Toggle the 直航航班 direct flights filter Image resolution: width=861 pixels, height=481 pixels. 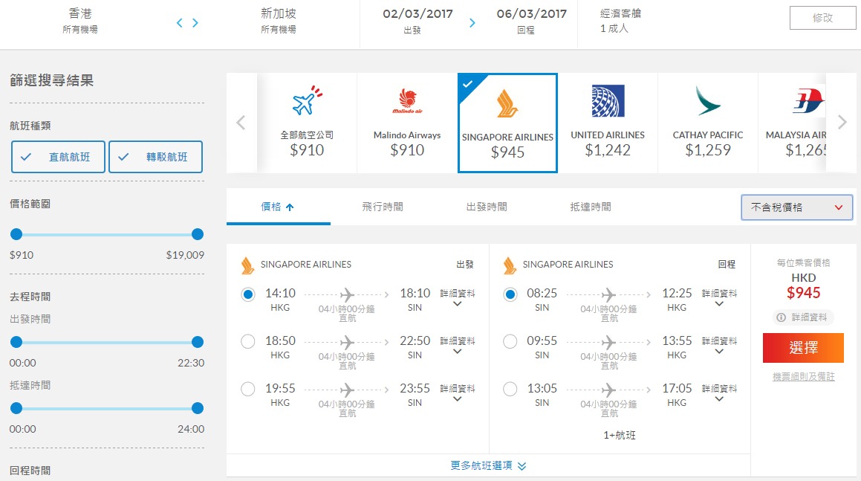coord(58,157)
